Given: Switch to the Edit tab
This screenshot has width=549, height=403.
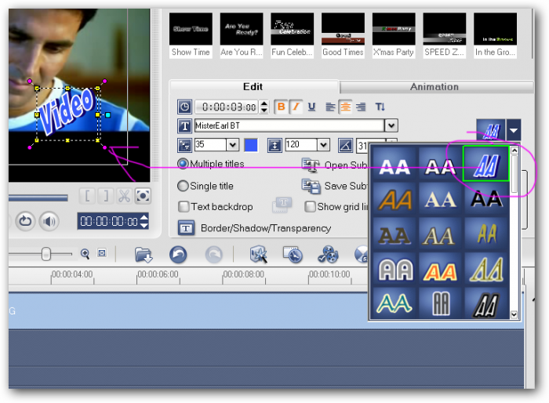Looking at the screenshot, I should (253, 87).
